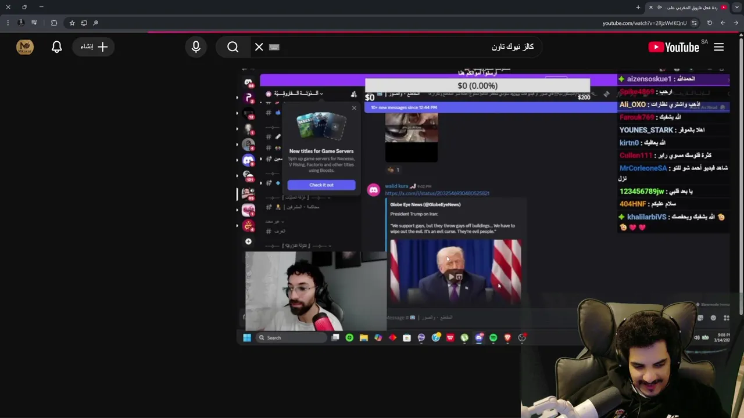The image size is (744, 418).
Task: Open media controls playlist icon
Action: [34, 23]
